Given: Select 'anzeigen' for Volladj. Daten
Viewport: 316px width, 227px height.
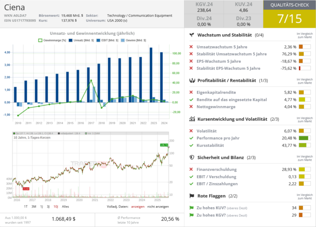Looking at the screenshot, I should point(138,207).
